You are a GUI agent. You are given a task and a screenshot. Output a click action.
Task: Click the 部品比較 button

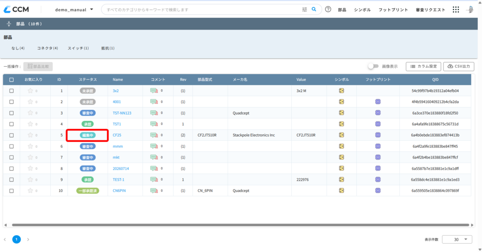point(38,66)
